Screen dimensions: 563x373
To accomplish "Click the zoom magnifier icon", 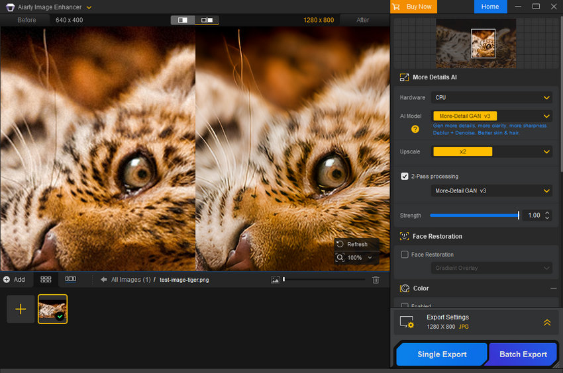I will tap(340, 257).
